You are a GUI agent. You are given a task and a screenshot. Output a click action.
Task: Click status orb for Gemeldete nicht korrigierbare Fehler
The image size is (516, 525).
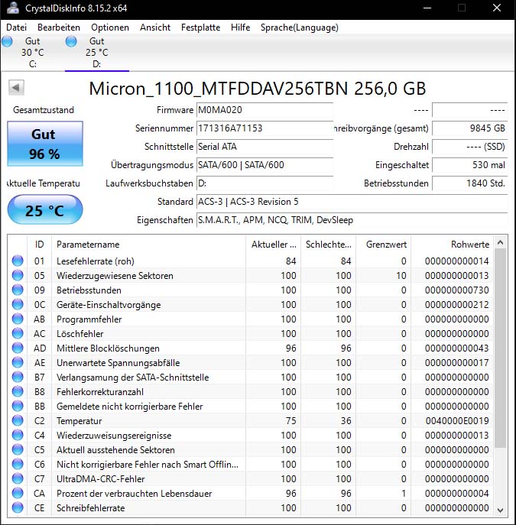coord(18,406)
